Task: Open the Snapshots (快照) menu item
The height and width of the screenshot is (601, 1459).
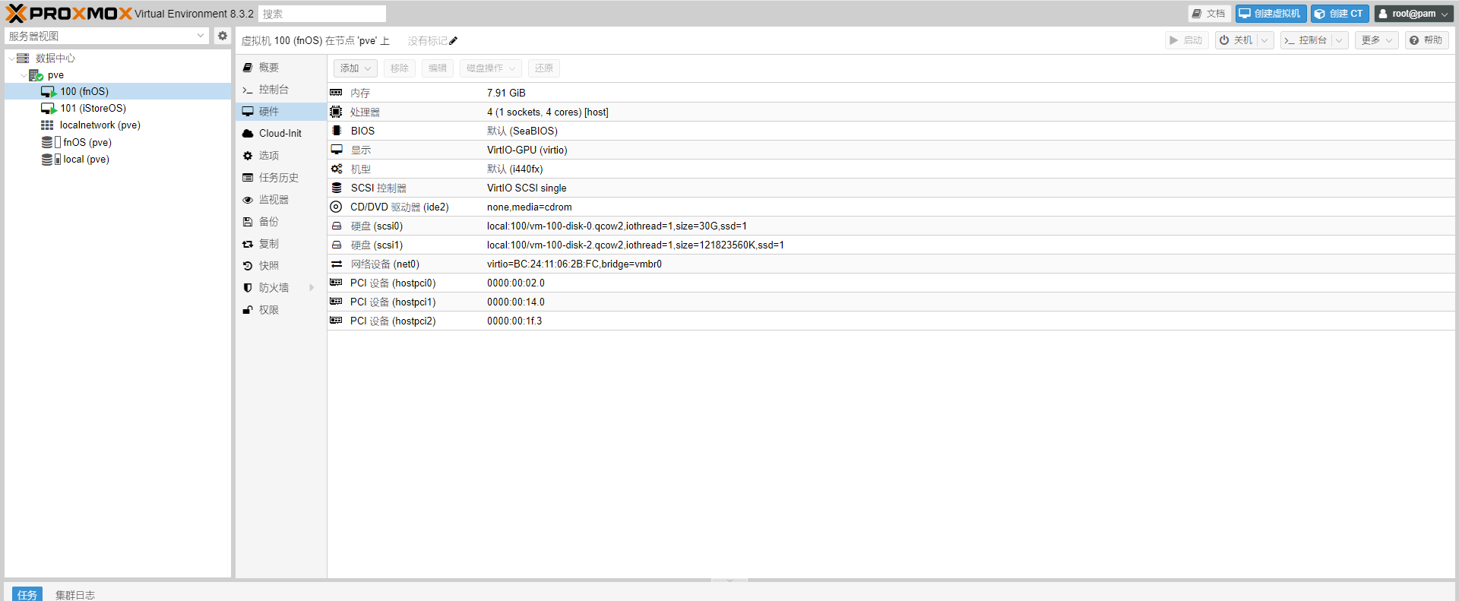Action: (x=281, y=266)
